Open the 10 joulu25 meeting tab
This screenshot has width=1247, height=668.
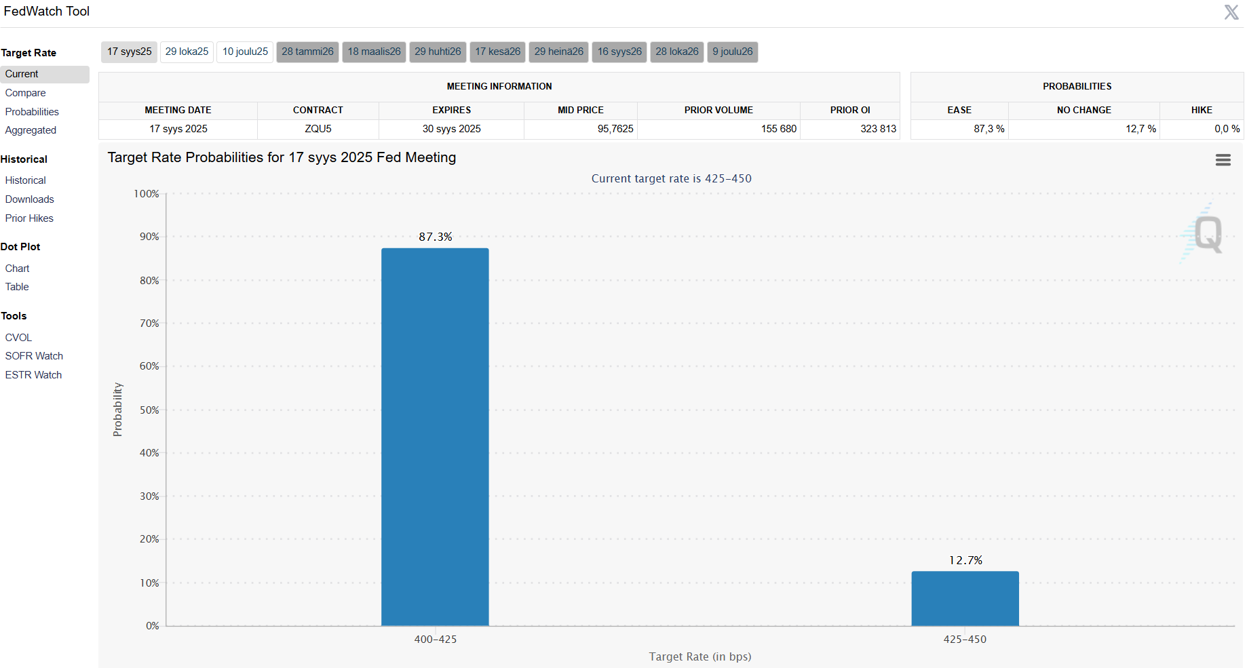pos(245,52)
